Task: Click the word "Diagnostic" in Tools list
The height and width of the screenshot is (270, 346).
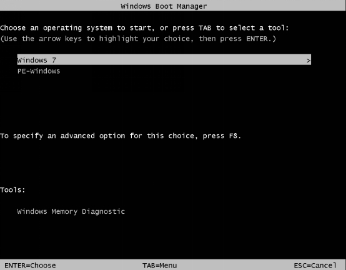Action: click(x=103, y=212)
